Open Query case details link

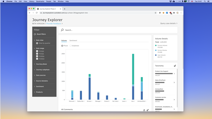coord(169,23)
